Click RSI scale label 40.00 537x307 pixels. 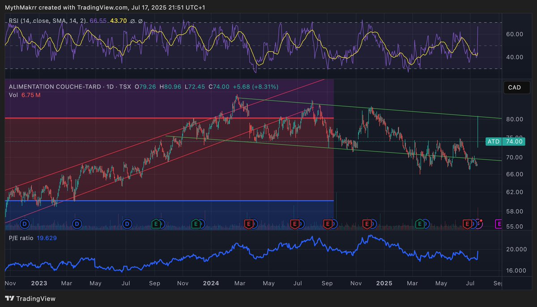515,57
